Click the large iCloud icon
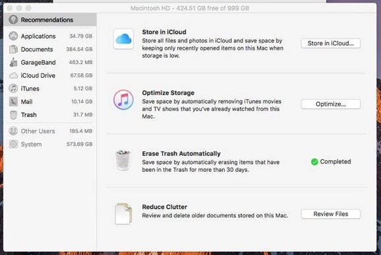This screenshot has width=381, height=255. [x=123, y=39]
